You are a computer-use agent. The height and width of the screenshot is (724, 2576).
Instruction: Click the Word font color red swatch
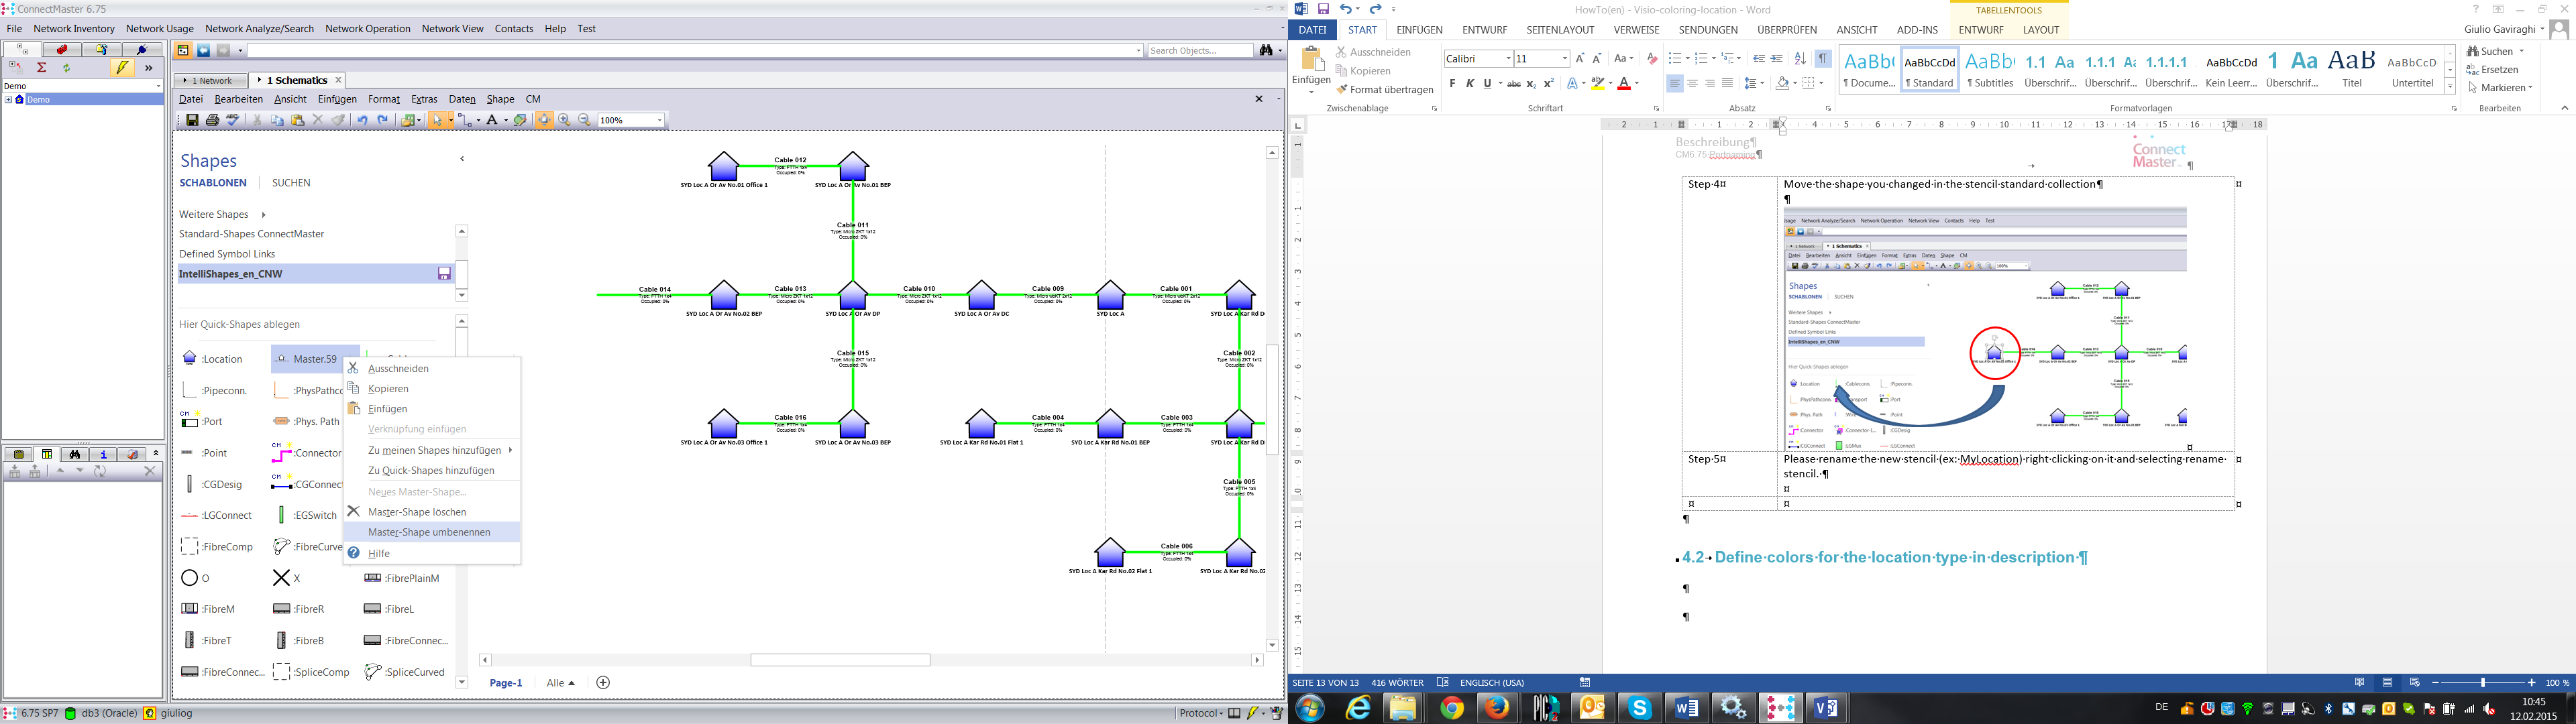pyautogui.click(x=1624, y=84)
